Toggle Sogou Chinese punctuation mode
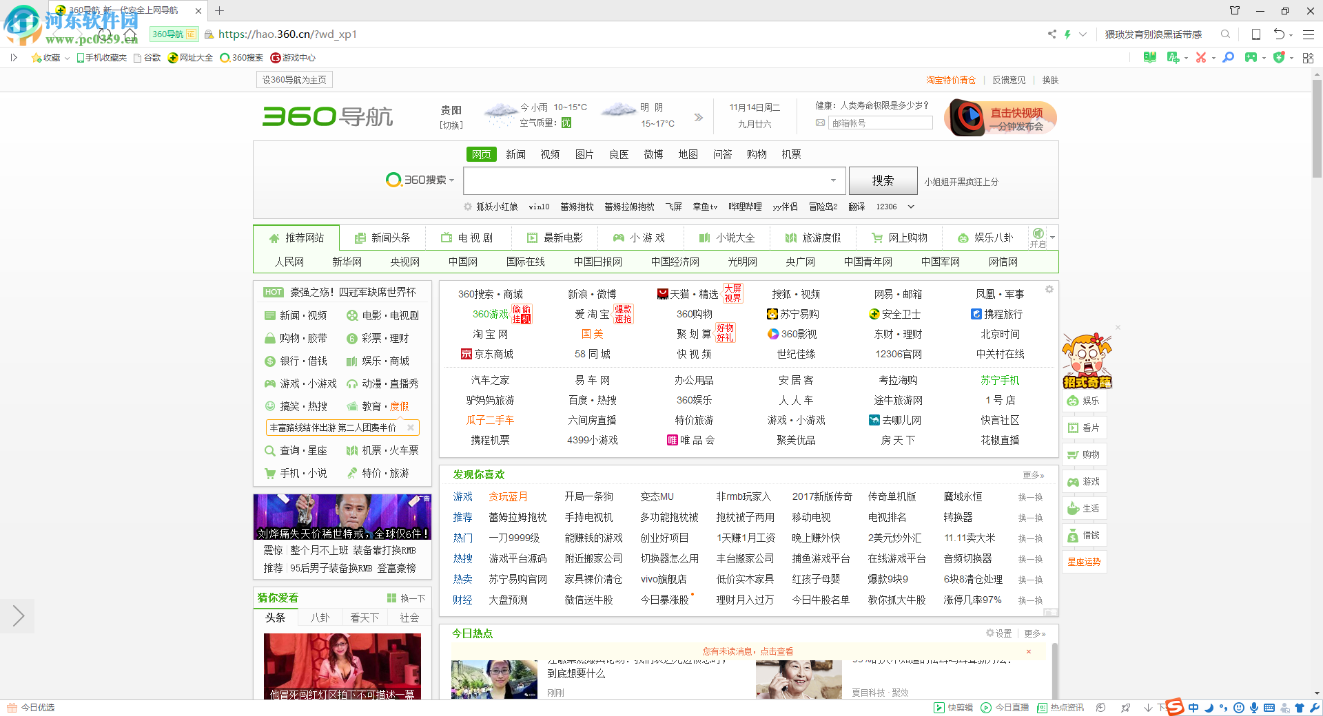Viewport: 1323px width, 716px height. 1224,708
